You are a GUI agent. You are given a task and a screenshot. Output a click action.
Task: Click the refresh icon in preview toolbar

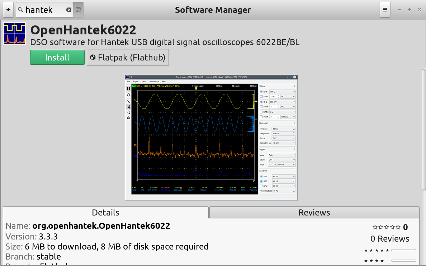[x=128, y=95]
